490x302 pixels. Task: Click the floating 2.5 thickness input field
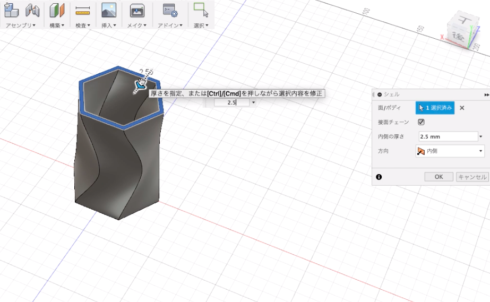[231, 102]
